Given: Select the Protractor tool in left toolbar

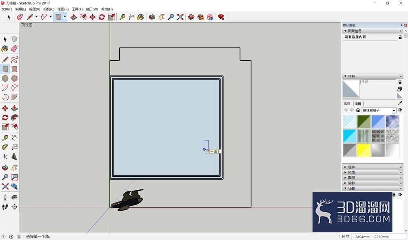Looking at the screenshot, I should [5, 147].
